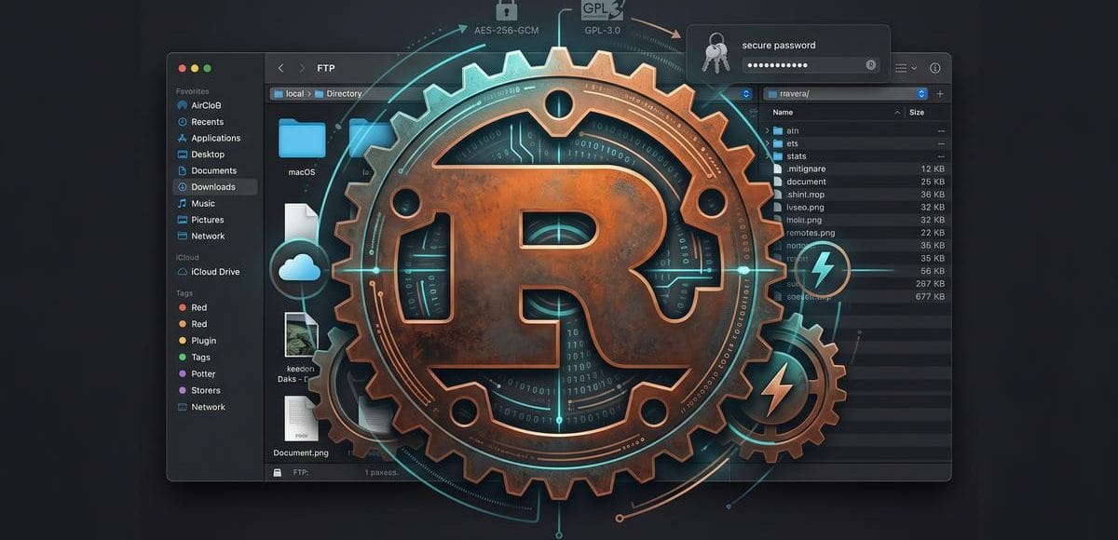Open the Get Info circle icon
The height and width of the screenshot is (540, 1118).
coord(934,68)
